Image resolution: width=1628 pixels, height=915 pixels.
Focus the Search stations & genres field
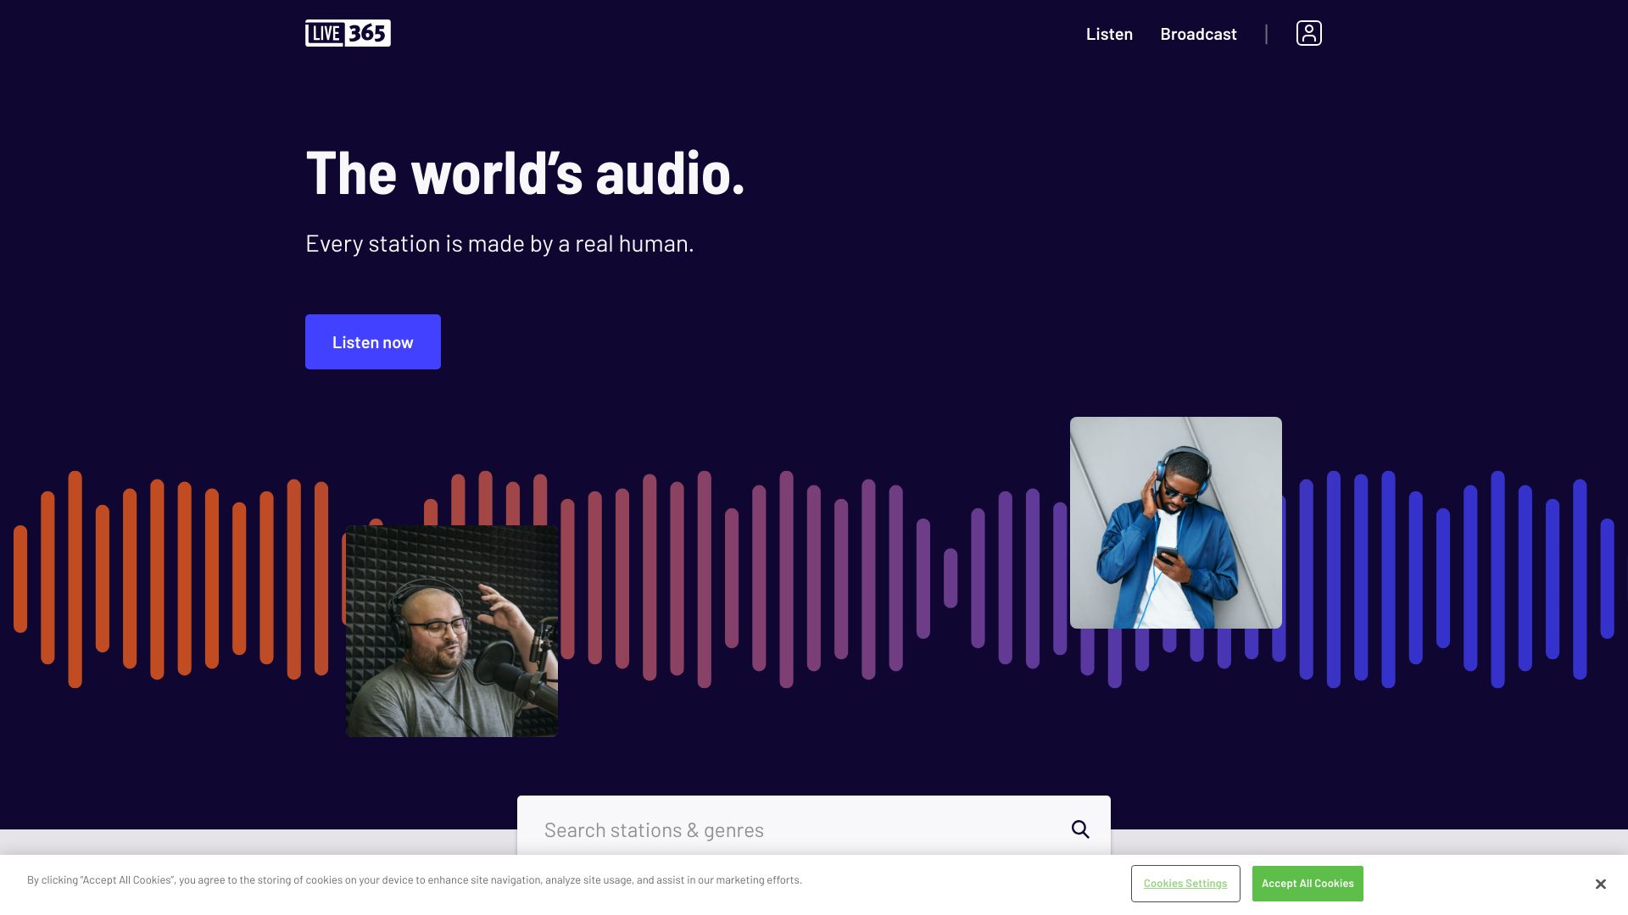click(x=789, y=829)
